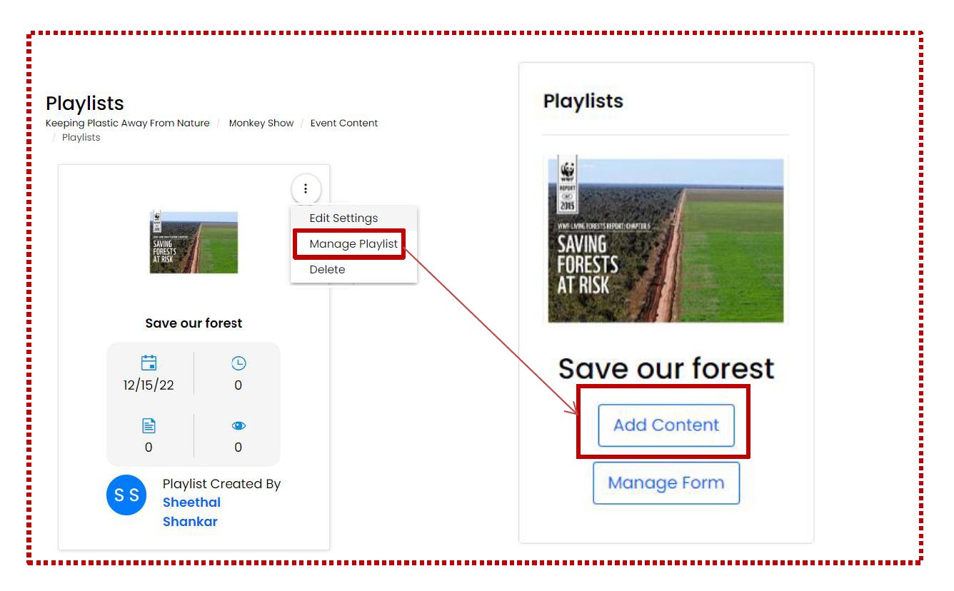This screenshot has height=591, width=954.
Task: Click the Save our forest card title
Action: 194,323
